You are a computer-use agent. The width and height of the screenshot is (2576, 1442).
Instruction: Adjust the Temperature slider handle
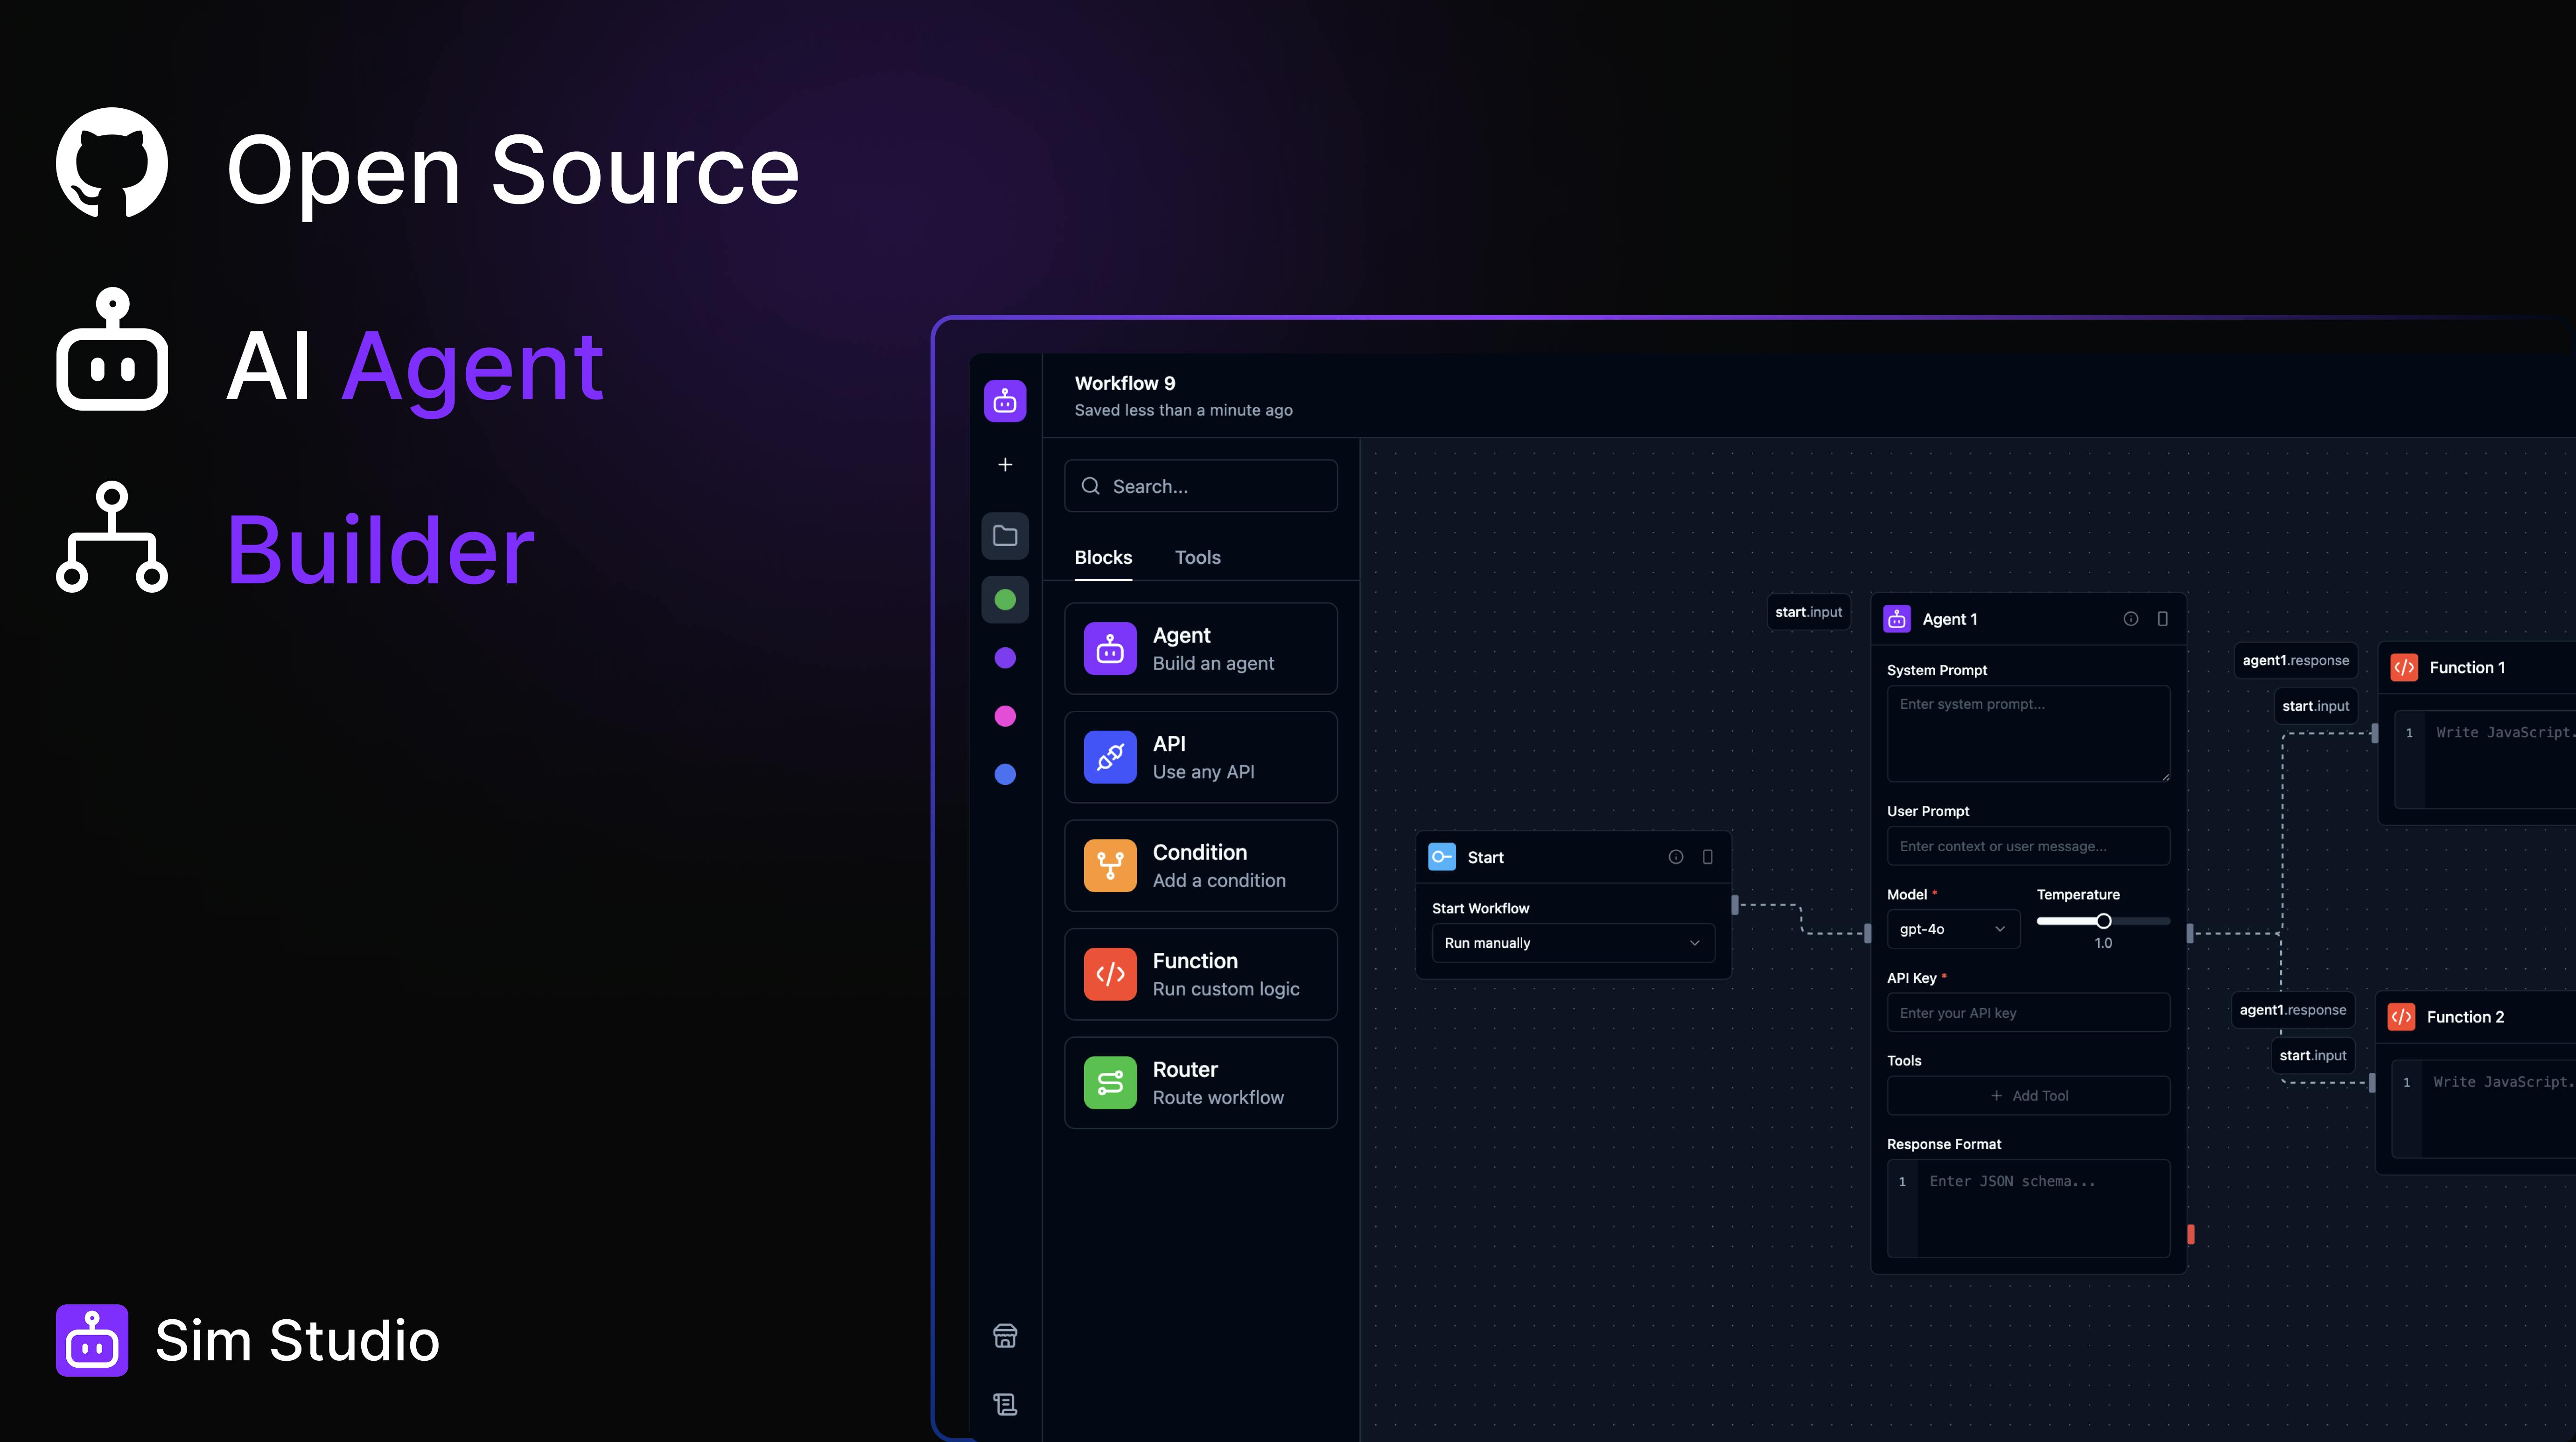[x=2104, y=921]
